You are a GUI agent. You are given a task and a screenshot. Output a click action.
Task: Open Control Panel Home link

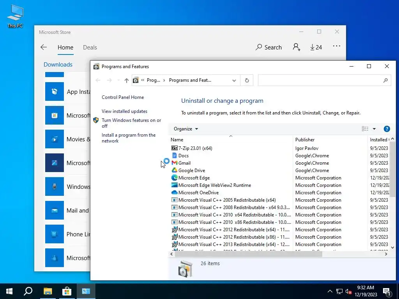(123, 97)
